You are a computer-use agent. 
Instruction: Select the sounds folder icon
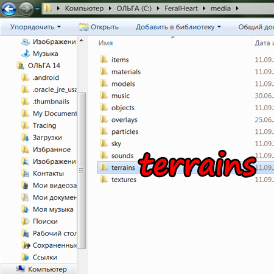[x=104, y=155]
